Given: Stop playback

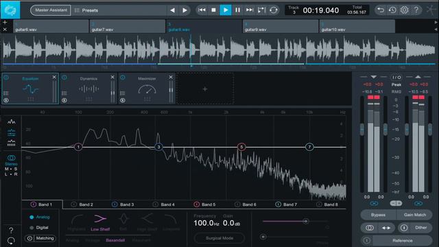Looking at the screenshot, I should pos(213,10).
